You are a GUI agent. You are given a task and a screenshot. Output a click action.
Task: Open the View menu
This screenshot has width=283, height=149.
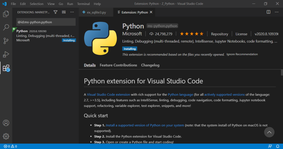point(51,4)
